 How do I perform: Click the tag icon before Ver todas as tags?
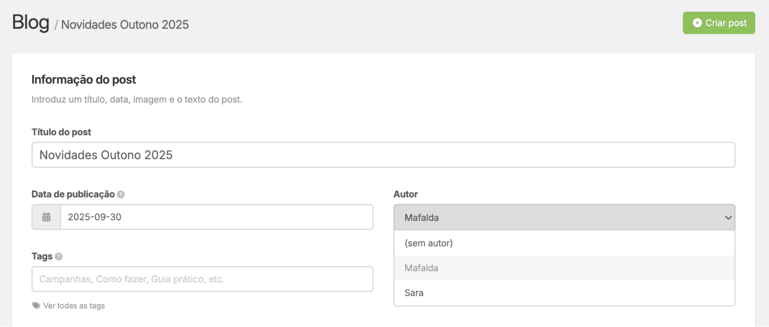36,306
